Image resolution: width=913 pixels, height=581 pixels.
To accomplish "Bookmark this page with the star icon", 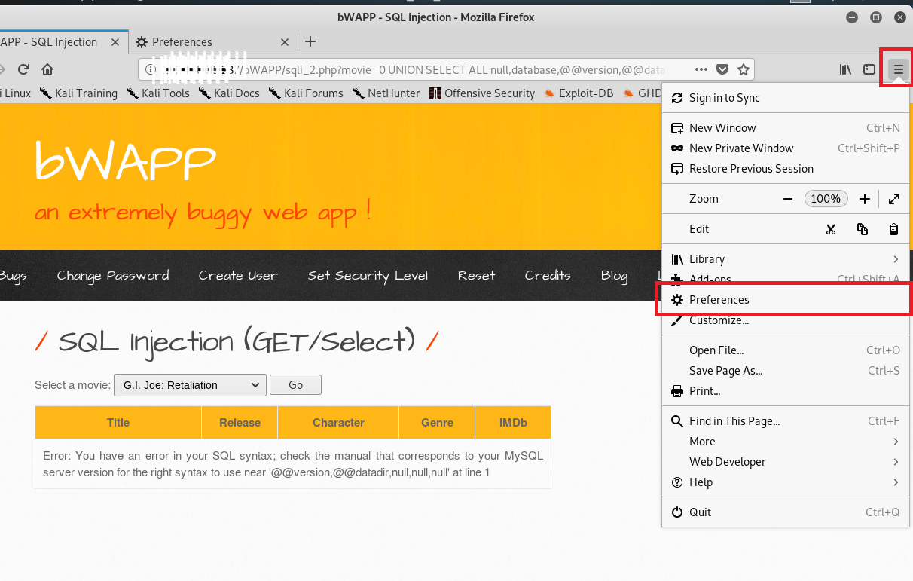I will click(x=744, y=69).
